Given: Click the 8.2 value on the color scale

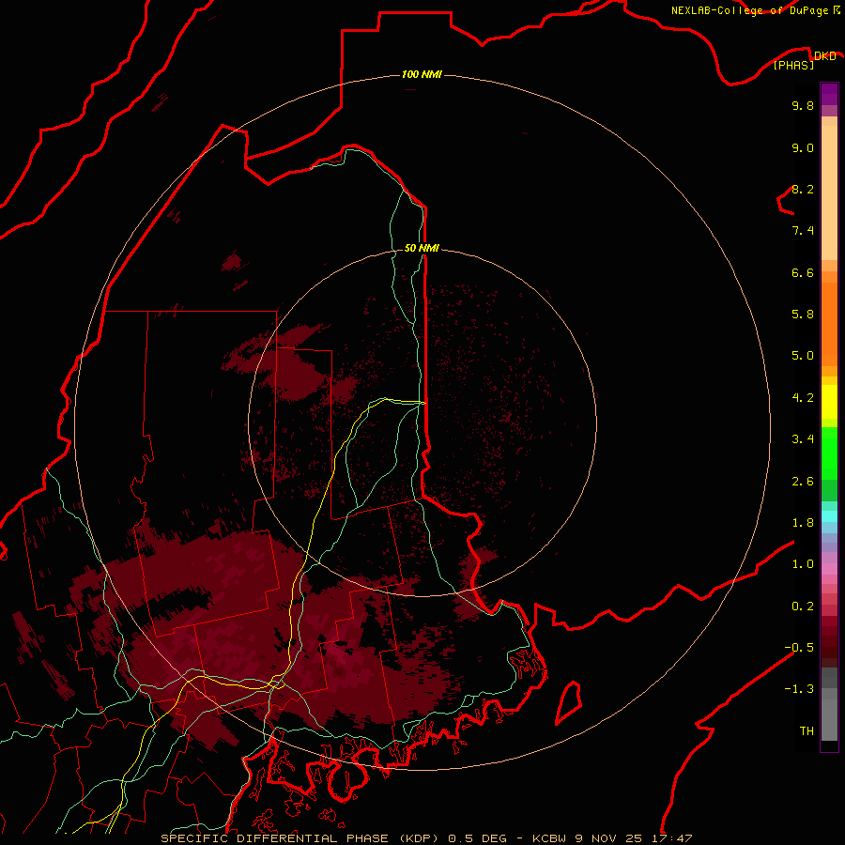Looking at the screenshot, I should click(x=803, y=189).
